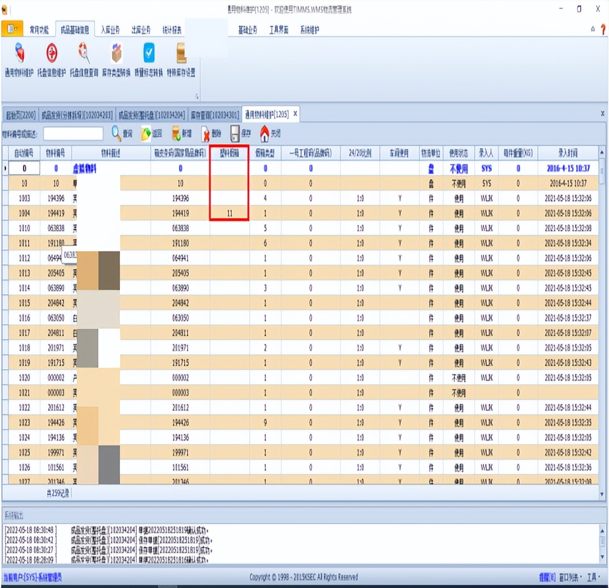Click the 删除 toolbar button
The width and height of the screenshot is (609, 588).
point(211,133)
